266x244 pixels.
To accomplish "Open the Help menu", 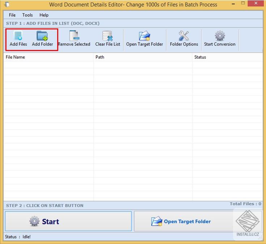I will pos(44,15).
